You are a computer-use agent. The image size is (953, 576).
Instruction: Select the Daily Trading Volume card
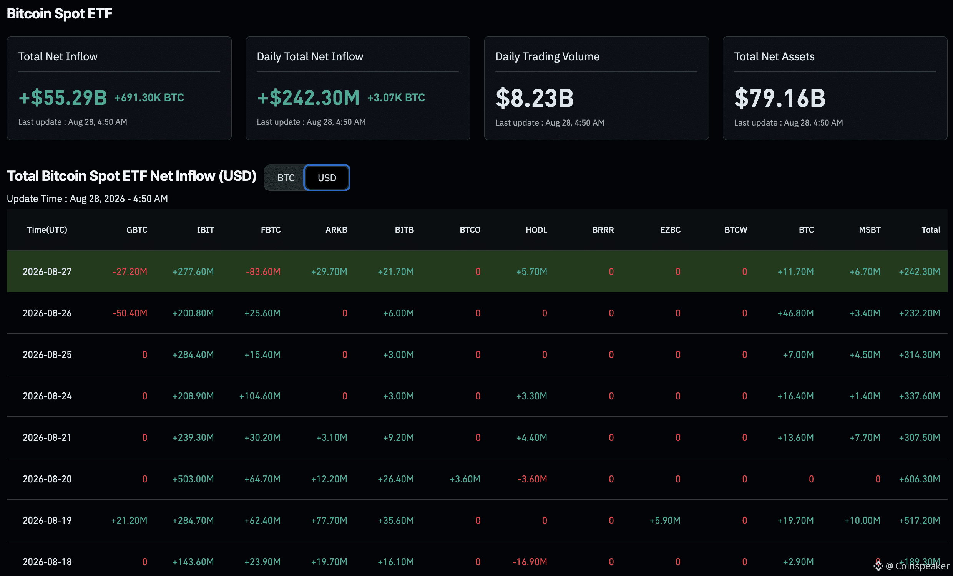(x=596, y=88)
